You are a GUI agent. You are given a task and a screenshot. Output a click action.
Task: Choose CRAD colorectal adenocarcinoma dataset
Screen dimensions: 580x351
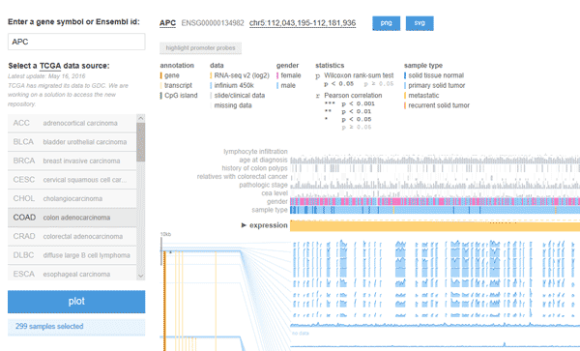pos(72,236)
